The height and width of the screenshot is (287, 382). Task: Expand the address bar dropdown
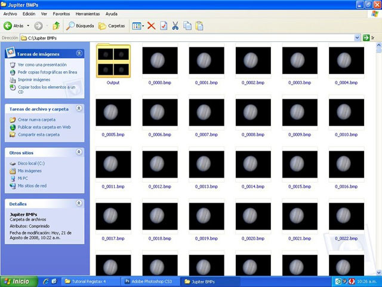(358, 38)
